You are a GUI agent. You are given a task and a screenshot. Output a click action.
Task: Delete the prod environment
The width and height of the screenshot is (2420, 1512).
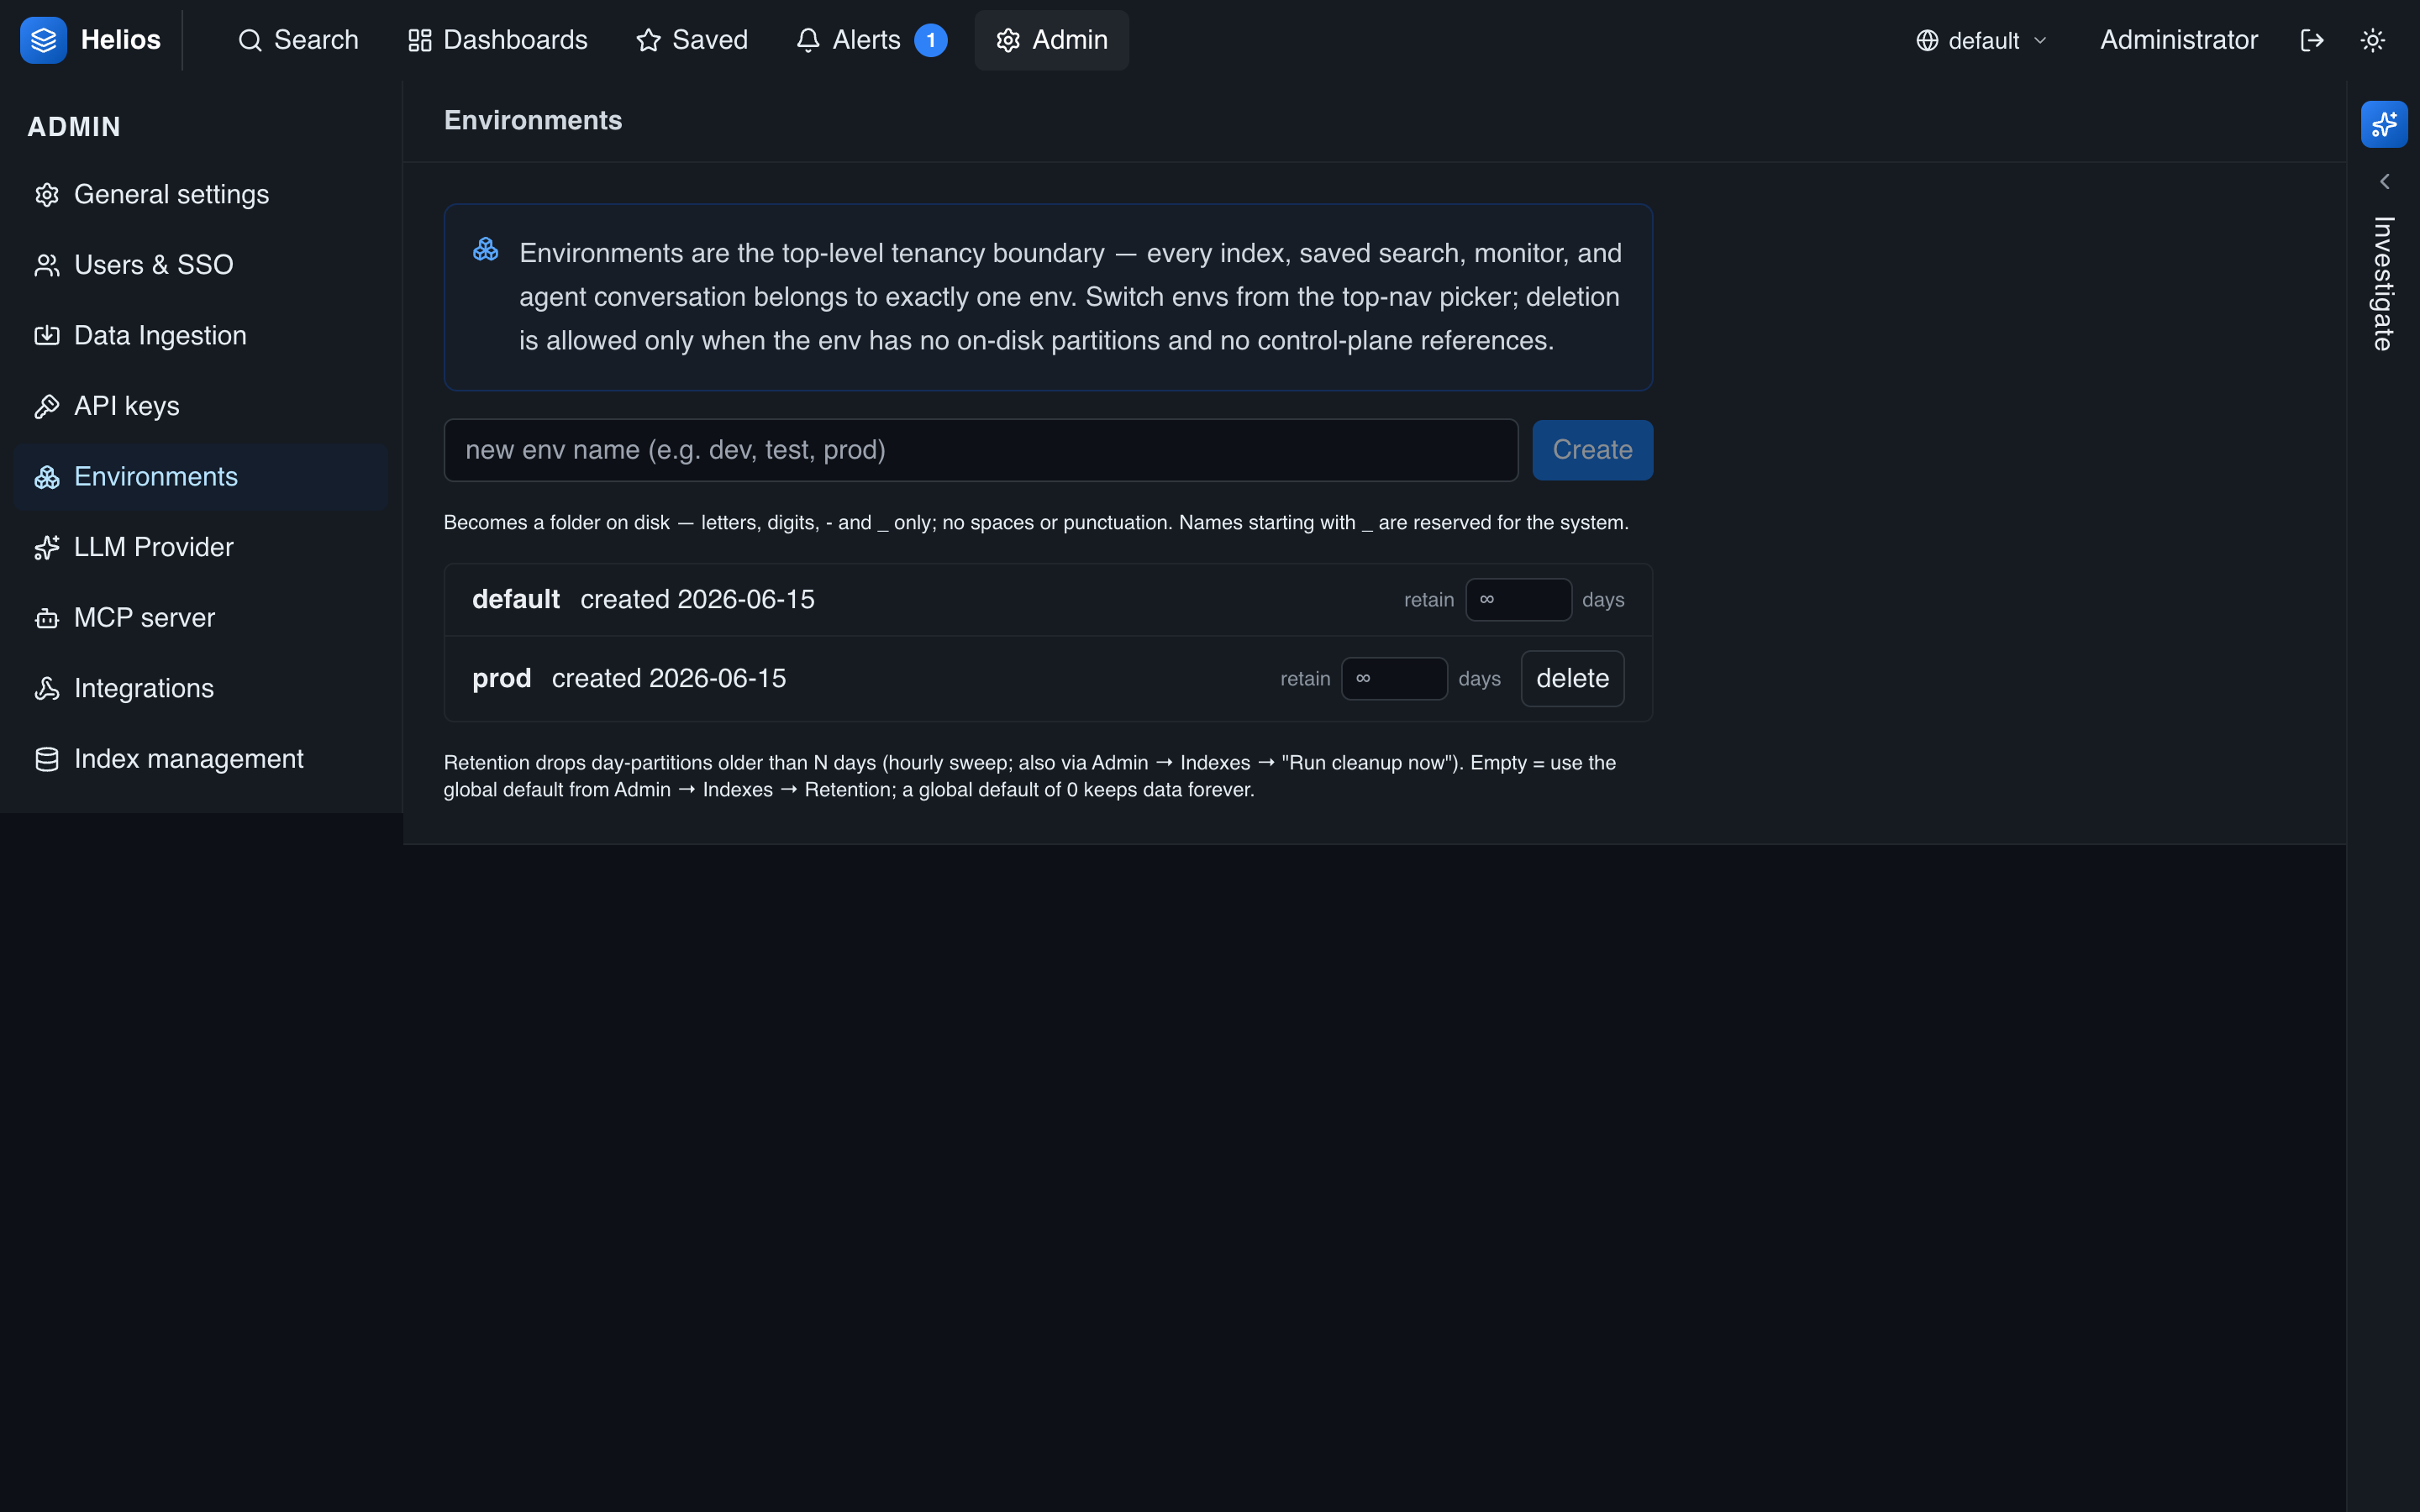(x=1572, y=678)
